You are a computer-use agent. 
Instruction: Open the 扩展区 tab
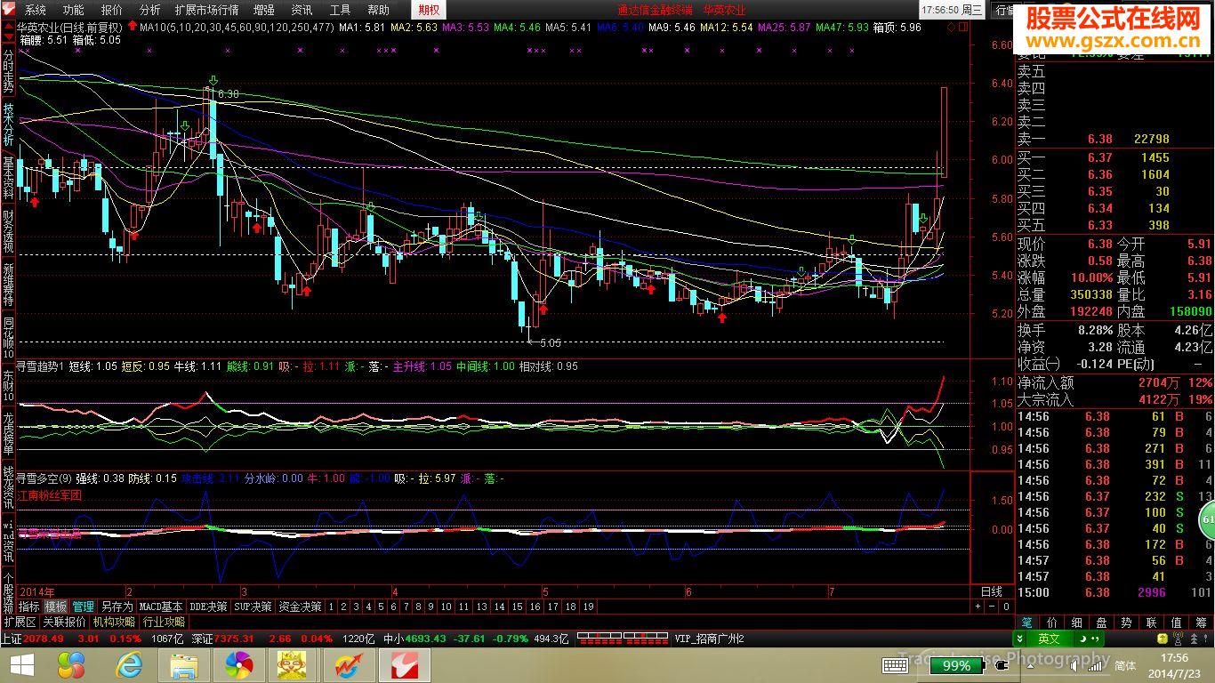click(20, 623)
